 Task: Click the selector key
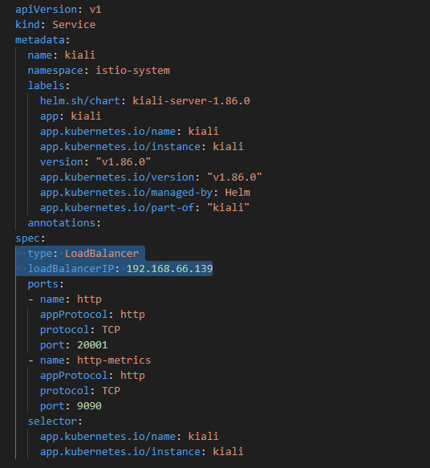tap(55, 421)
